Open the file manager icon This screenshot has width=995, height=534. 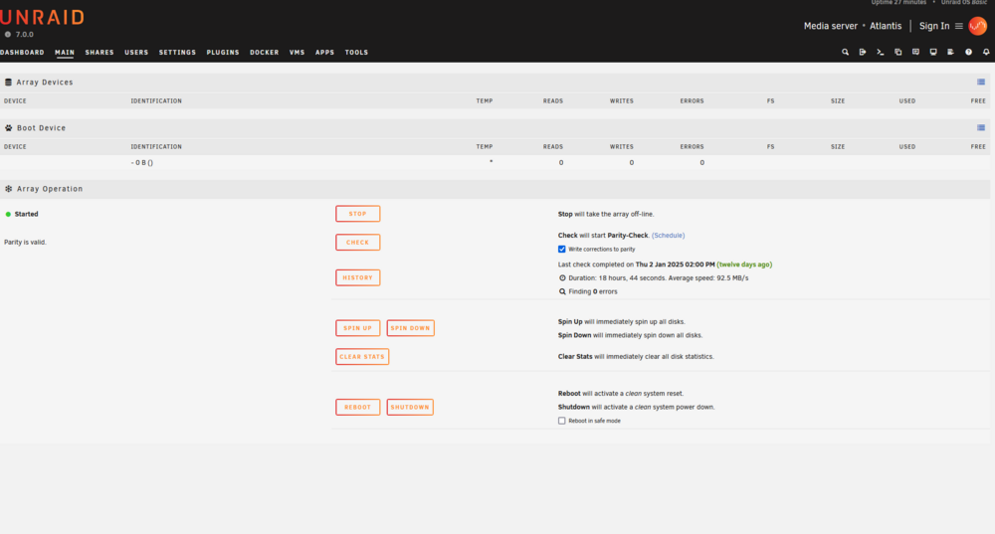pos(897,52)
